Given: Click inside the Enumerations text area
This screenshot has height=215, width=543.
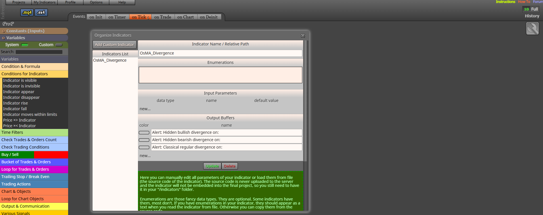Looking at the screenshot, I should click(221, 75).
